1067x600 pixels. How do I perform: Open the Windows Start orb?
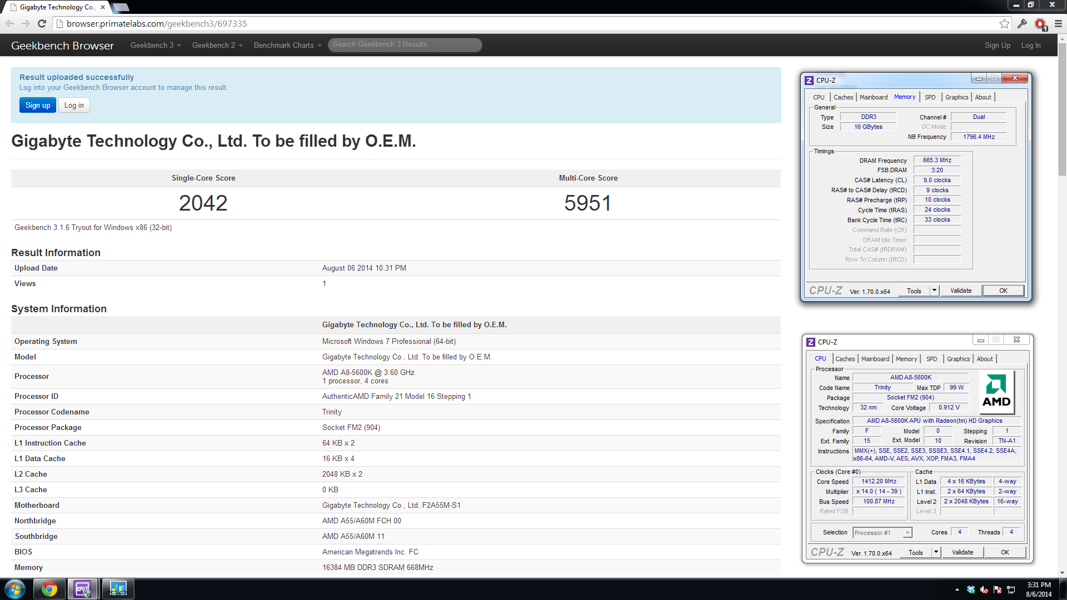(x=15, y=589)
